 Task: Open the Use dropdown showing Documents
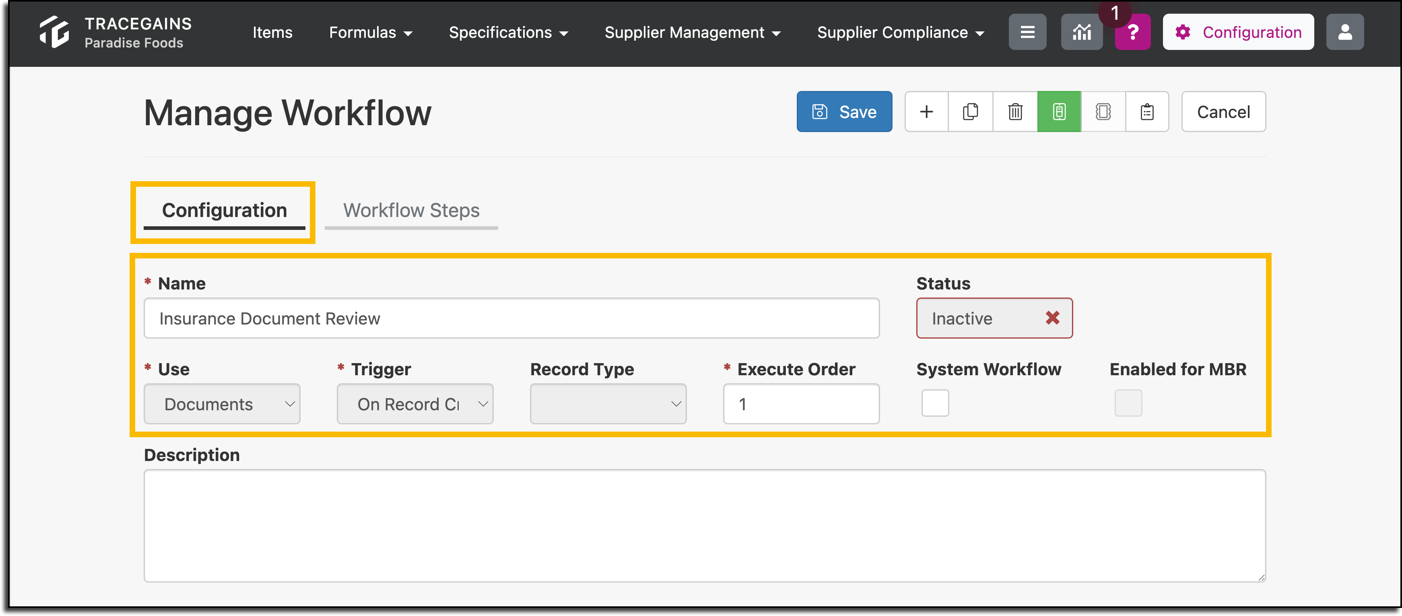(x=222, y=403)
